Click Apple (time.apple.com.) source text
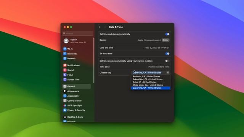This screenshot has width=244, height=137. [x=149, y=40]
